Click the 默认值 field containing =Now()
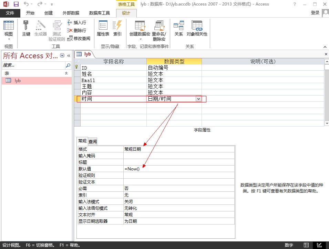Image resolution: width=329 pixels, height=249 pixels. (179, 169)
